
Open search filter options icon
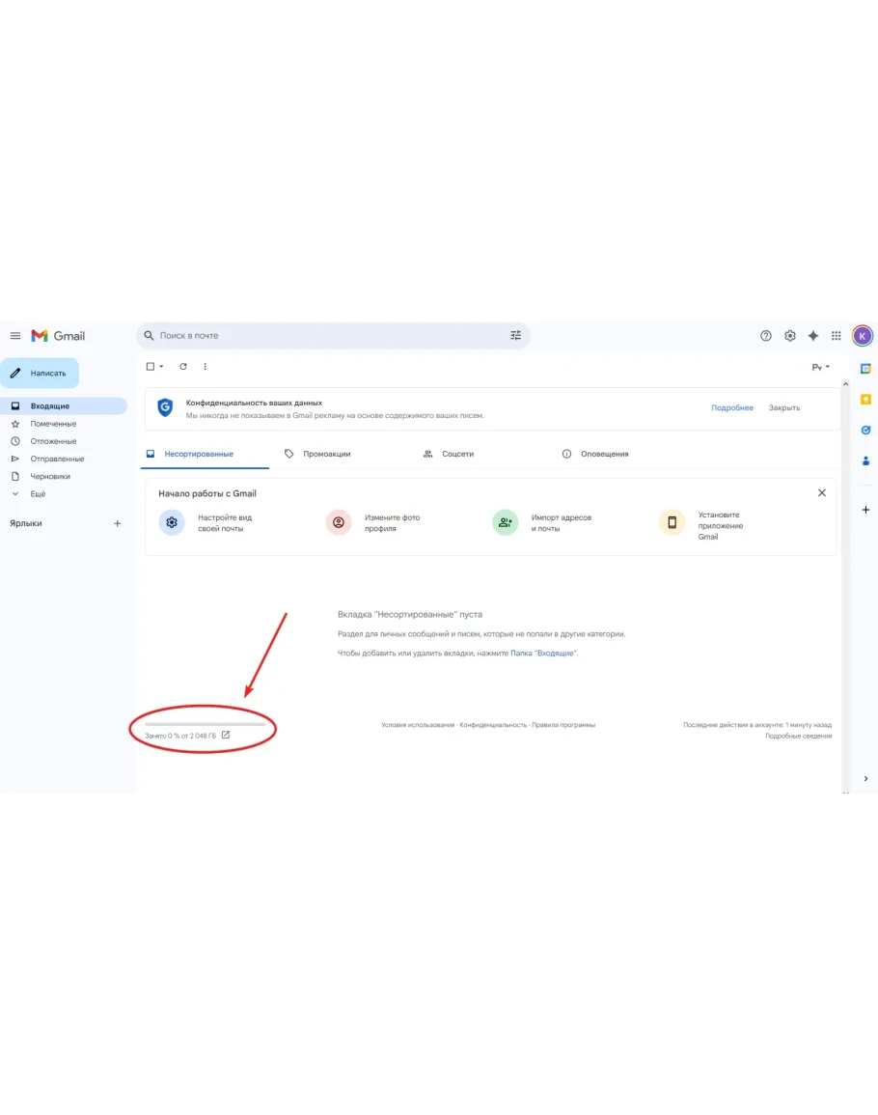point(515,336)
